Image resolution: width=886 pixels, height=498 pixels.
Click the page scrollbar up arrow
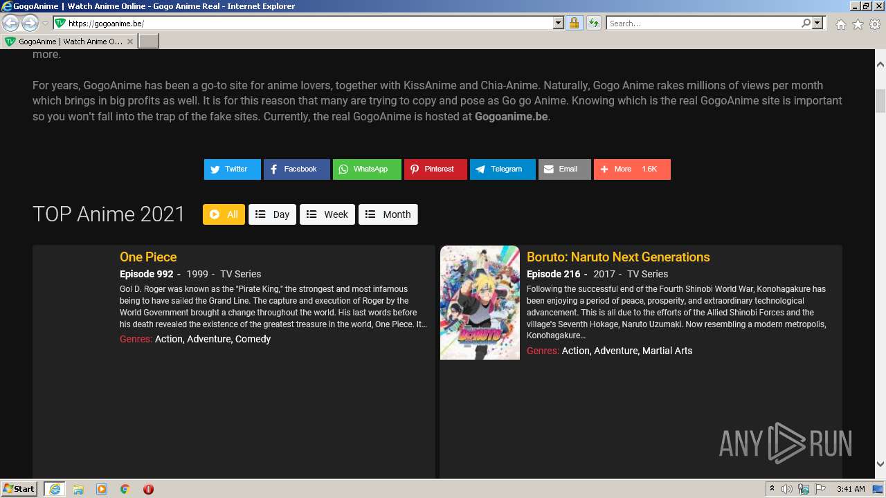tap(880, 64)
